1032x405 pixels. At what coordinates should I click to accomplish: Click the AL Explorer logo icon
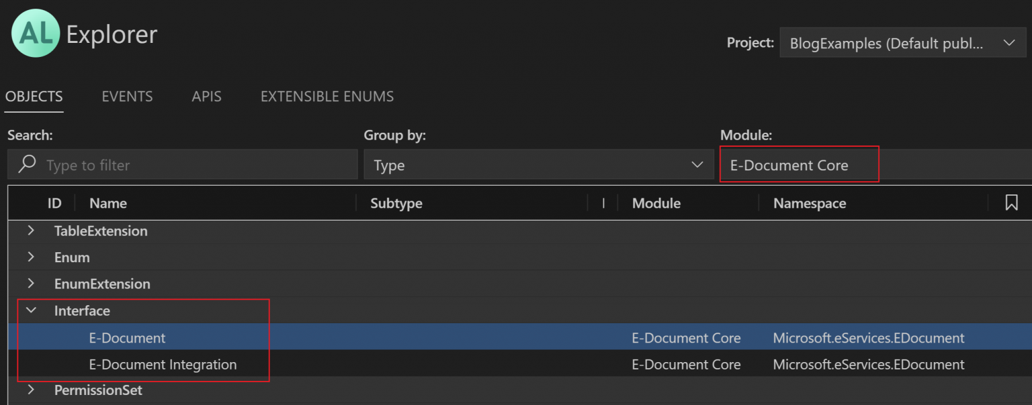36,34
